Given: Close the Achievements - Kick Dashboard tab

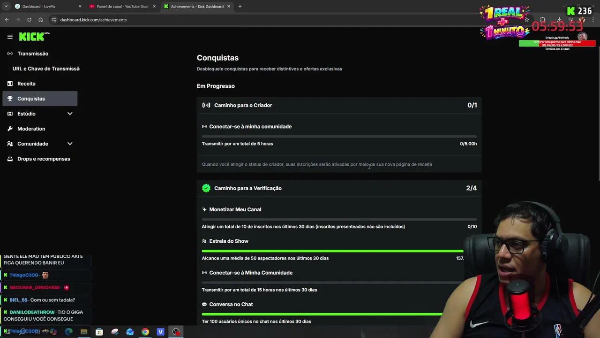Looking at the screenshot, I should tap(229, 7).
